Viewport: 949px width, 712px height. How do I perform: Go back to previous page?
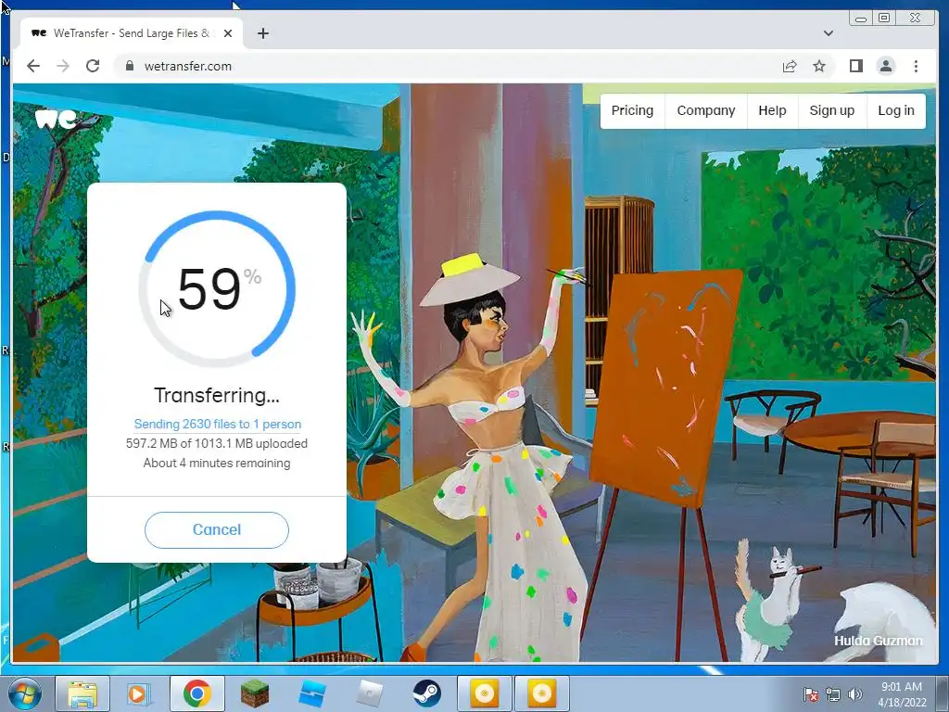pyautogui.click(x=33, y=66)
